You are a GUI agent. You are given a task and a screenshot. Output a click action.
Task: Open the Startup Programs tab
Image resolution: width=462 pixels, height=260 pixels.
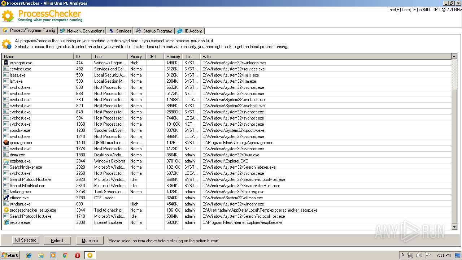(x=154, y=31)
